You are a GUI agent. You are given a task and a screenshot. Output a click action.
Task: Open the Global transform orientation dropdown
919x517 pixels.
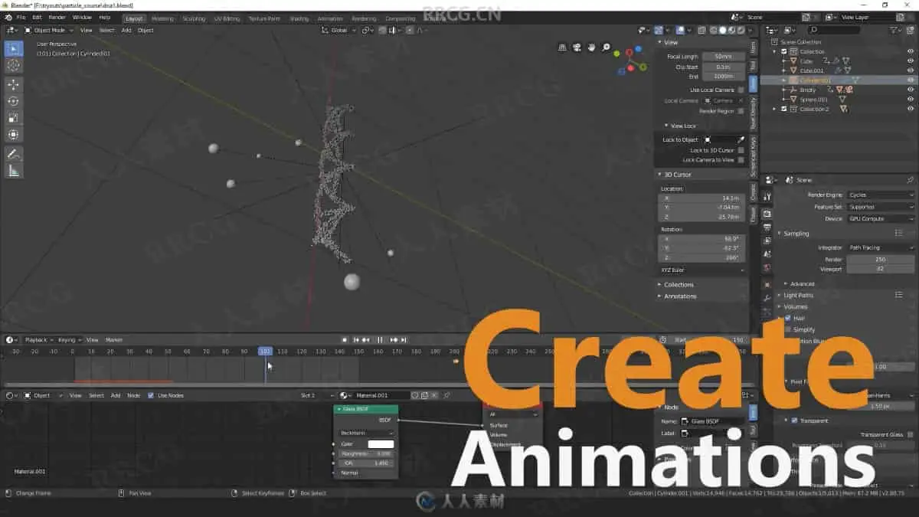339,30
